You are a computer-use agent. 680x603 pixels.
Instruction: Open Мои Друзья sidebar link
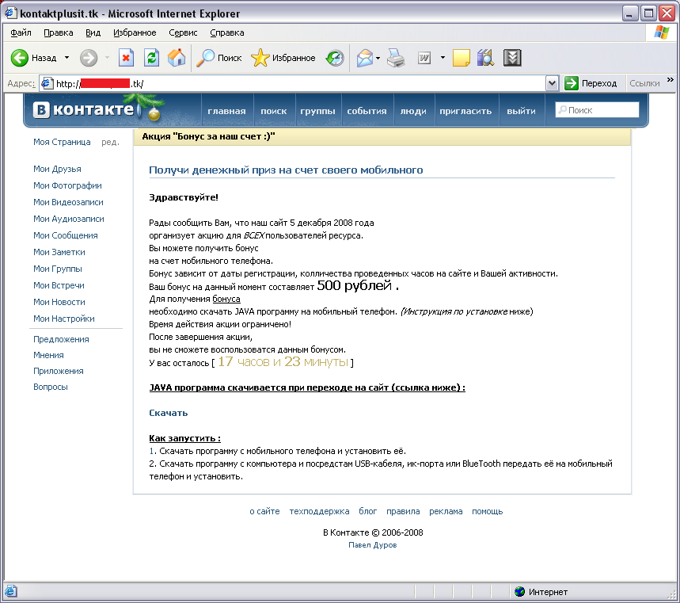pyautogui.click(x=57, y=169)
